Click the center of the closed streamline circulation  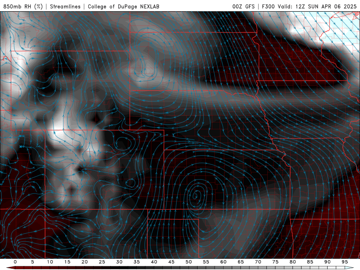coord(196,196)
